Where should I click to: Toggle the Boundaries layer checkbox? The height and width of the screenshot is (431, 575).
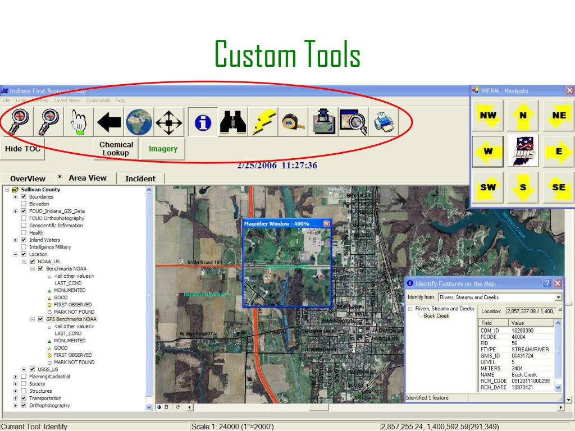click(x=24, y=197)
